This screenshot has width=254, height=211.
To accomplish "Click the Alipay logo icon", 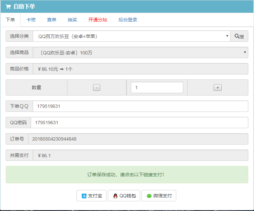I will (x=84, y=196).
